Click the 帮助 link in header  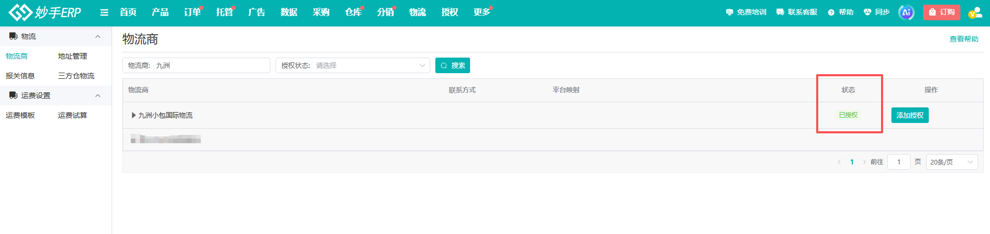841,12
